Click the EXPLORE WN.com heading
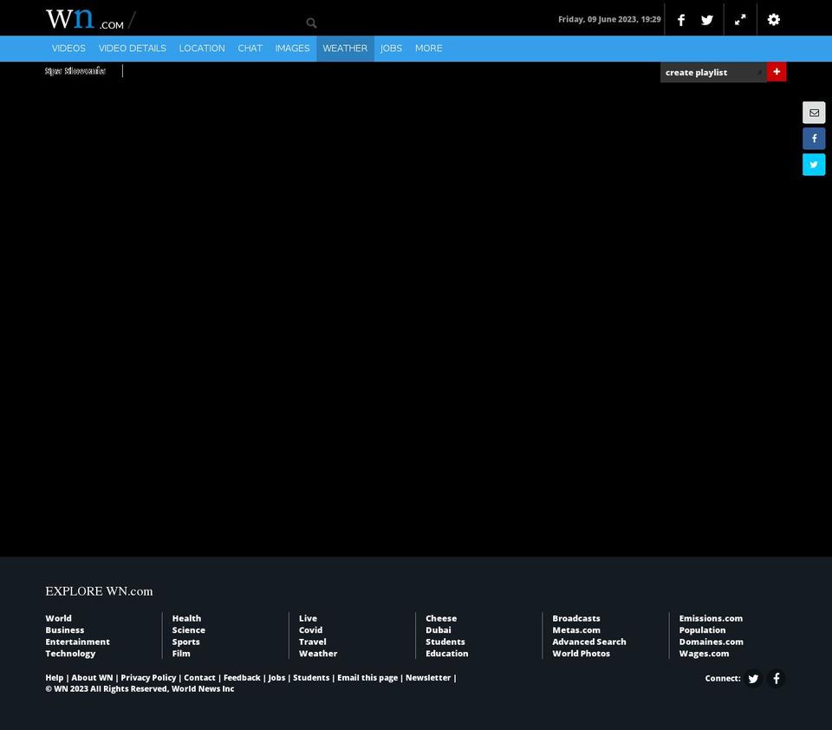The height and width of the screenshot is (730, 832). click(99, 591)
